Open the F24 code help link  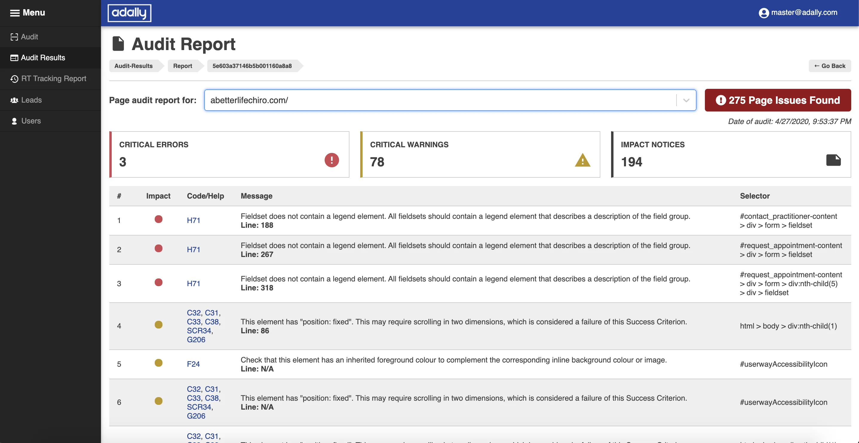(x=193, y=364)
